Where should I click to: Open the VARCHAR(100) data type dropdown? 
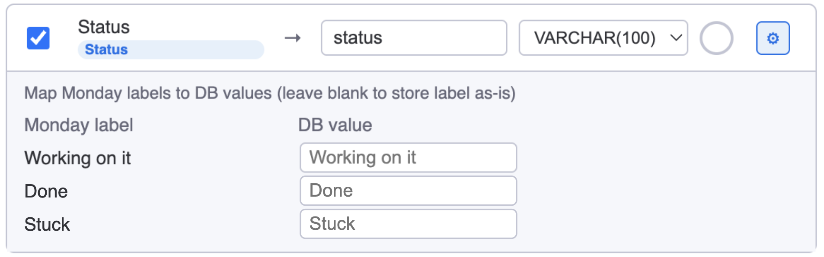point(603,38)
